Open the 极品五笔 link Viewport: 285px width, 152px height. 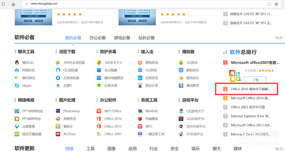152,86
